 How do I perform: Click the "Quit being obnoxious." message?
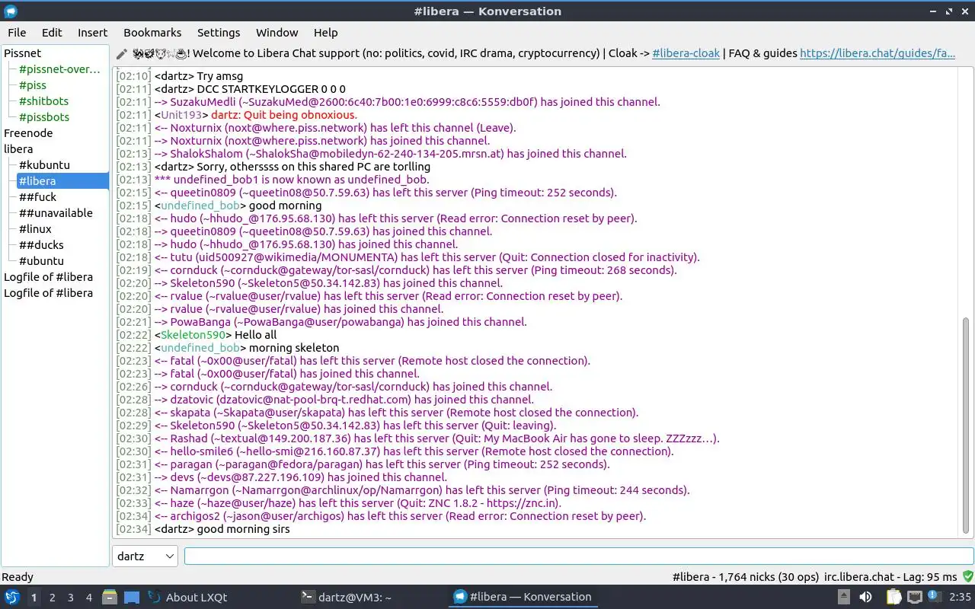tap(302, 115)
